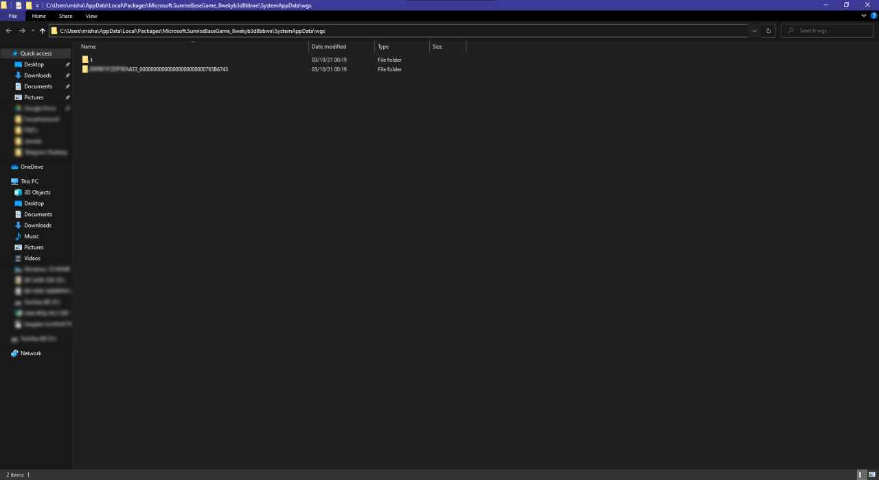Image resolution: width=879 pixels, height=480 pixels.
Task: Switch to the View ribbon tab
Action: (91, 16)
